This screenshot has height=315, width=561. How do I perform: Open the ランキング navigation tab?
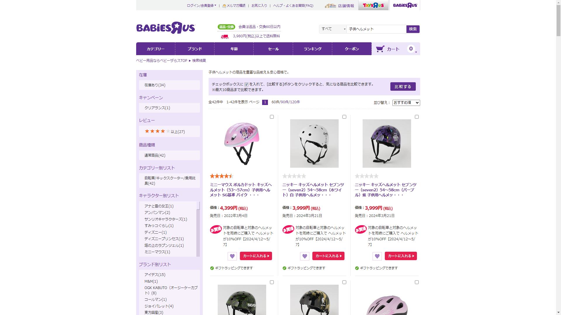(312, 49)
